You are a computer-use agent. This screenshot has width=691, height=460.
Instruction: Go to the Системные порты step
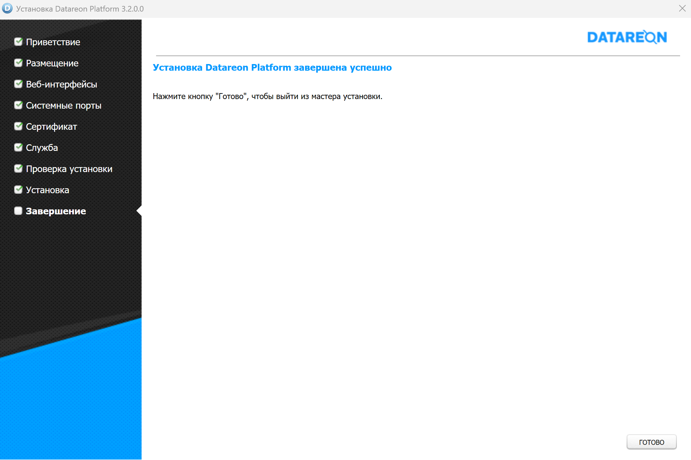tap(63, 105)
